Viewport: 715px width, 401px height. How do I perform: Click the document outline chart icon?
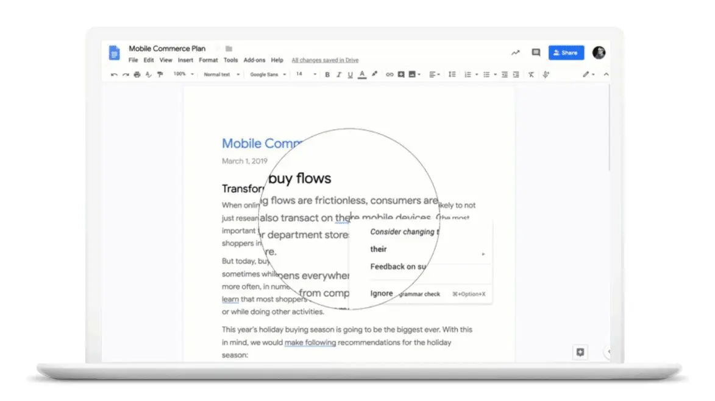pyautogui.click(x=515, y=52)
